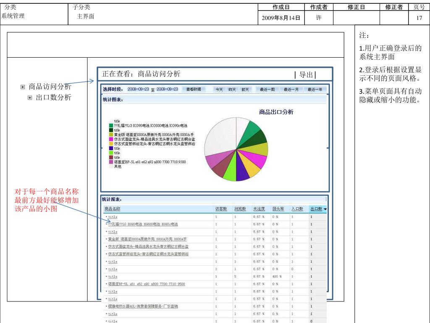Sort by 出口数 column header
430x323 pixels.
coord(316,209)
